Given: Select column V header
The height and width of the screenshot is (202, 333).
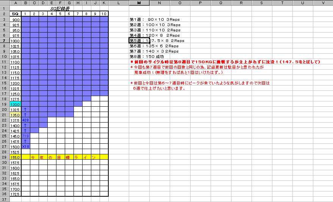Looking at the screenshot, I should (323, 3).
